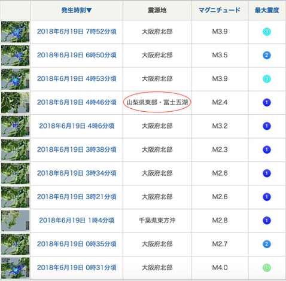Open the 3時34分頃 earthquake entry
The image size is (286, 281).
[x=77, y=173]
